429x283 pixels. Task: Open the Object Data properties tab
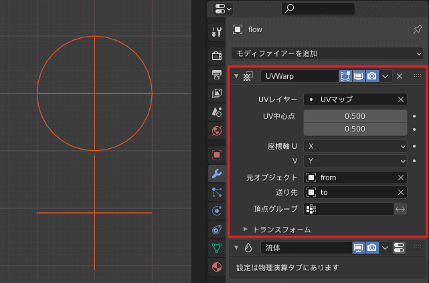tap(217, 248)
